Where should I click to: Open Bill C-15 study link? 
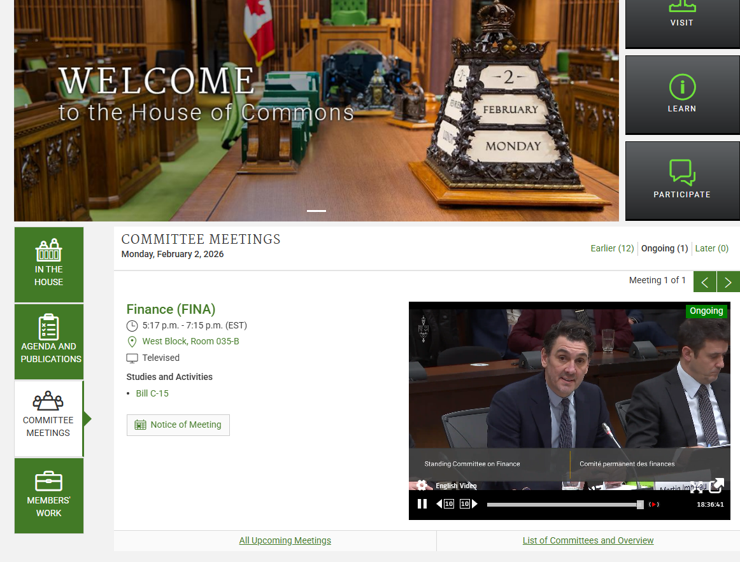152,393
